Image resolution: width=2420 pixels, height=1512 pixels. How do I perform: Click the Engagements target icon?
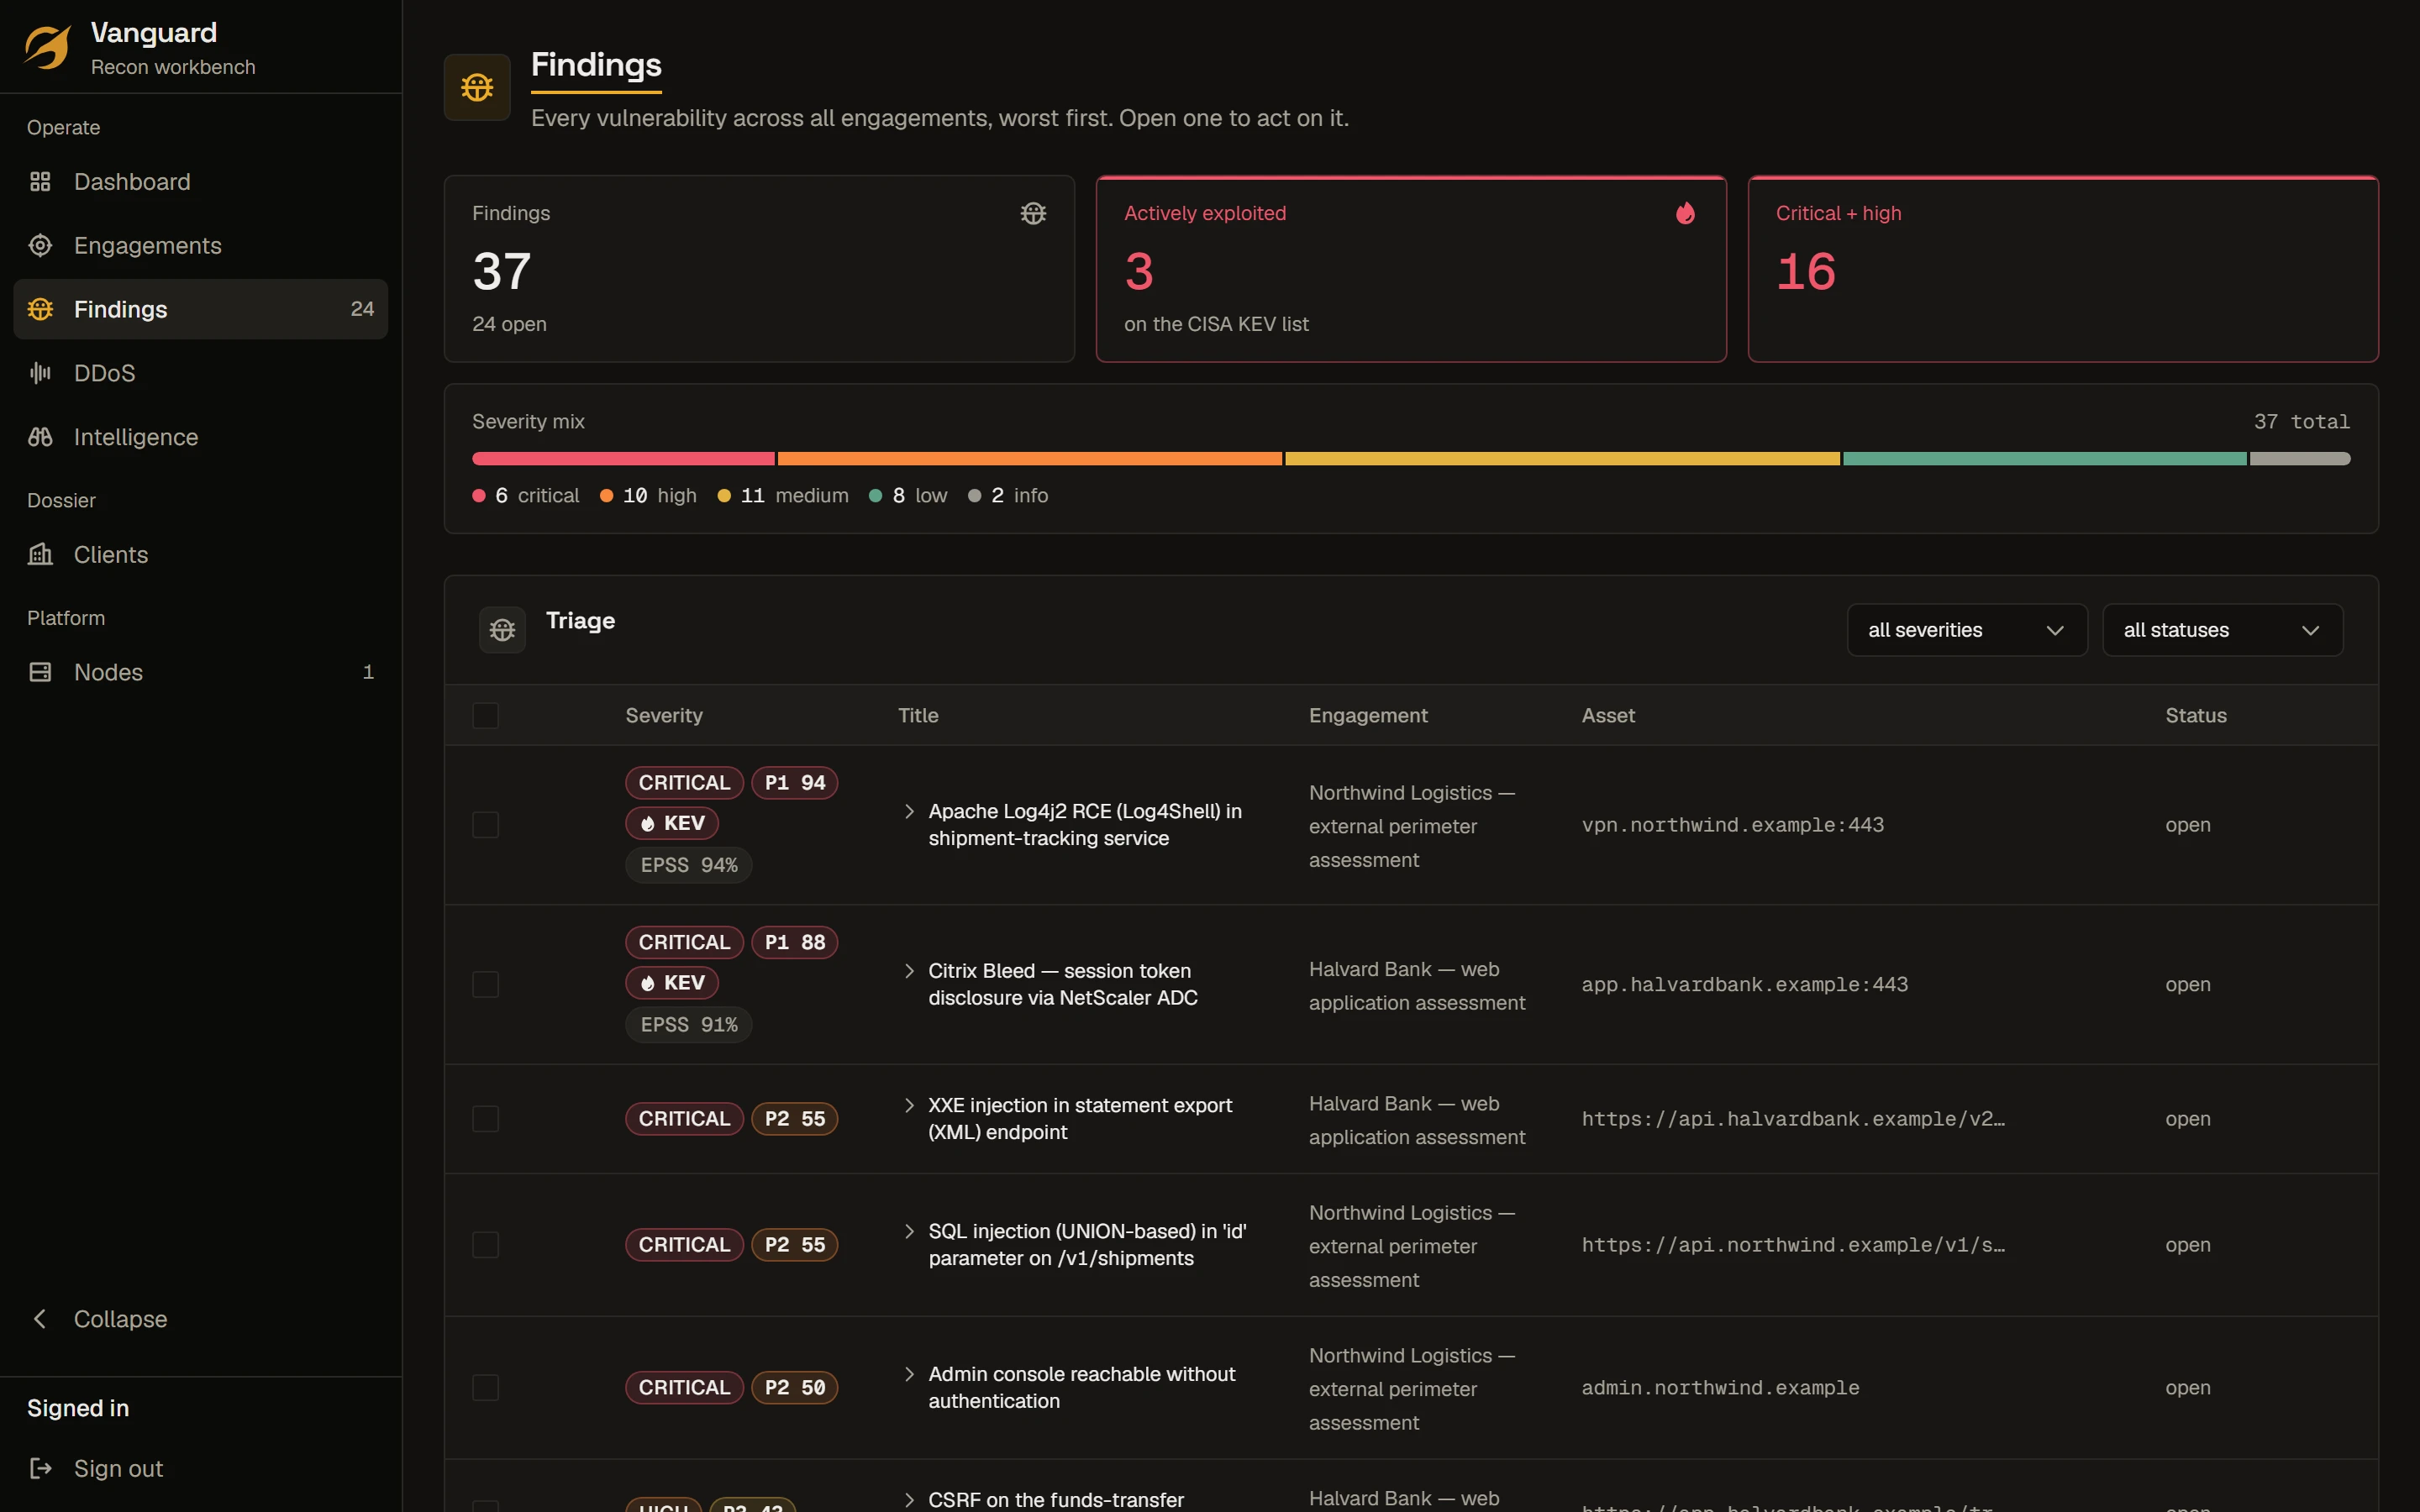40,245
